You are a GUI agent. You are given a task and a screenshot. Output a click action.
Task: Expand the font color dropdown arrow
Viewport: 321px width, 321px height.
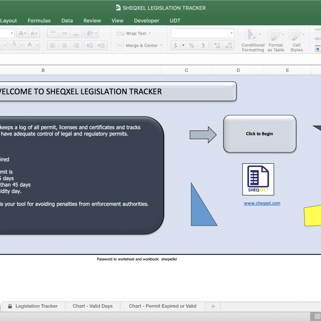[x=37, y=45]
